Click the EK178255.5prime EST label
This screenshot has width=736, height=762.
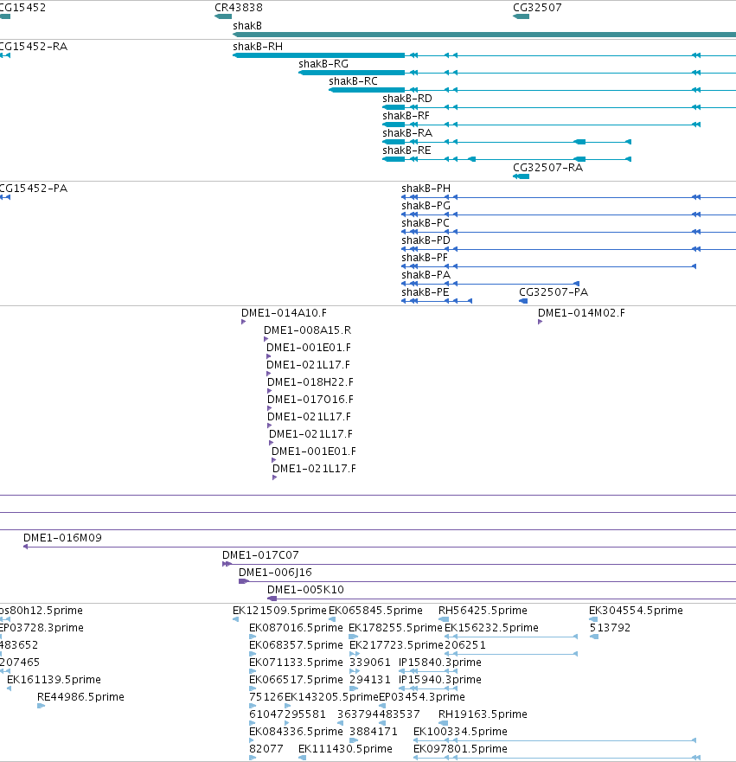click(x=395, y=628)
